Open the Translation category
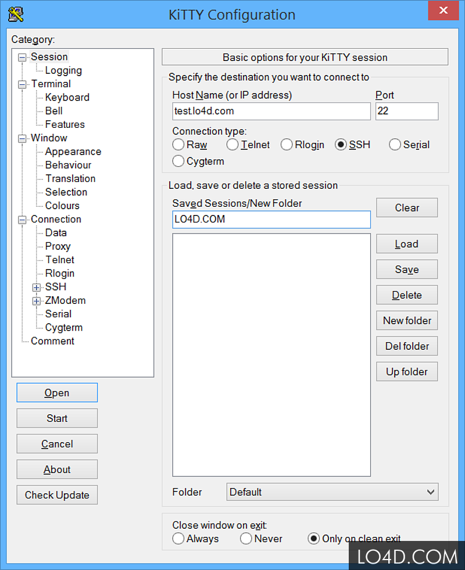The height and width of the screenshot is (570, 465). coord(70,178)
